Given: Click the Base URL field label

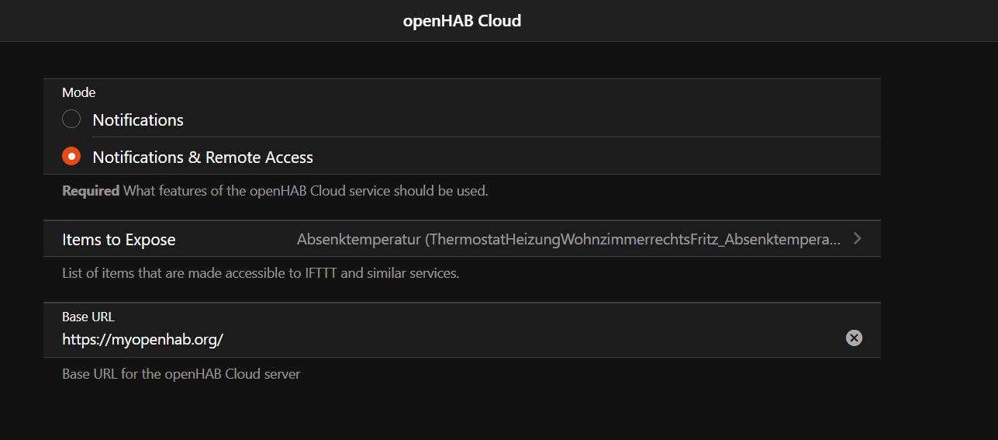Looking at the screenshot, I should coord(88,317).
